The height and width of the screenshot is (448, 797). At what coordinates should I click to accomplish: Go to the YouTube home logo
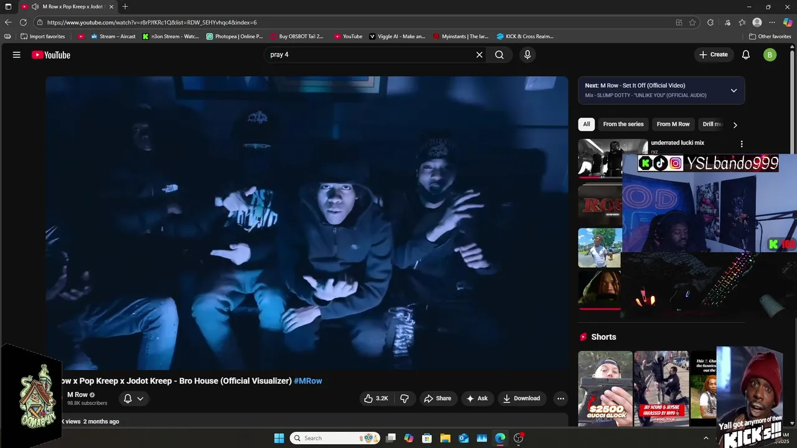coord(51,55)
